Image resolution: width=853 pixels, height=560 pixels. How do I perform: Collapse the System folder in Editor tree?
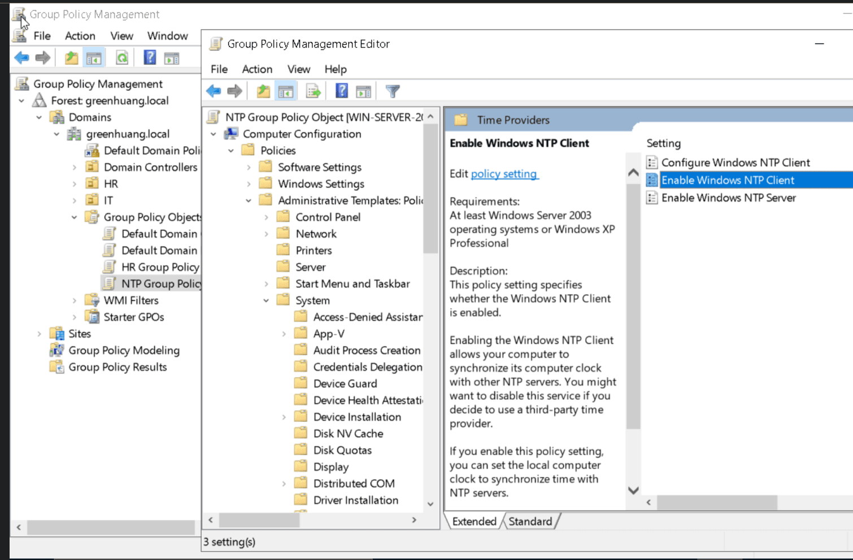(266, 300)
